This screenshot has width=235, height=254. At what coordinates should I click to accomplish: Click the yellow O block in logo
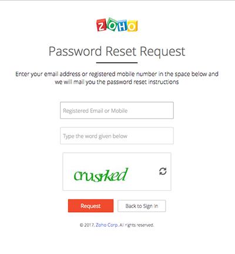[132, 26]
